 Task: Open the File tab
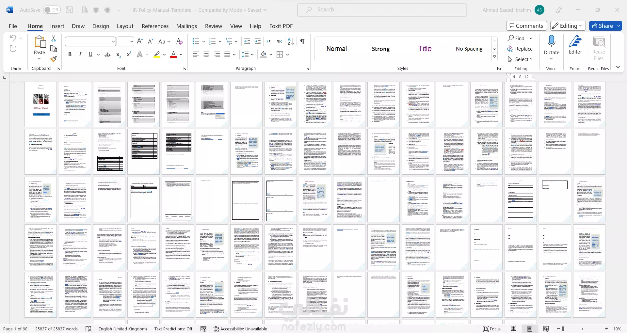[x=13, y=26]
